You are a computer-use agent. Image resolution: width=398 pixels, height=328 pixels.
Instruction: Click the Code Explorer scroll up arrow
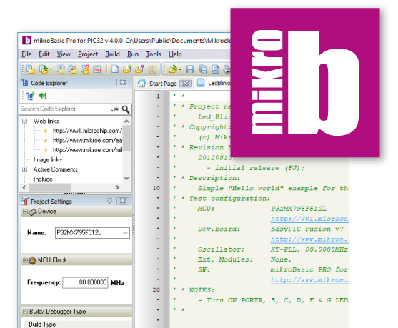(126, 121)
